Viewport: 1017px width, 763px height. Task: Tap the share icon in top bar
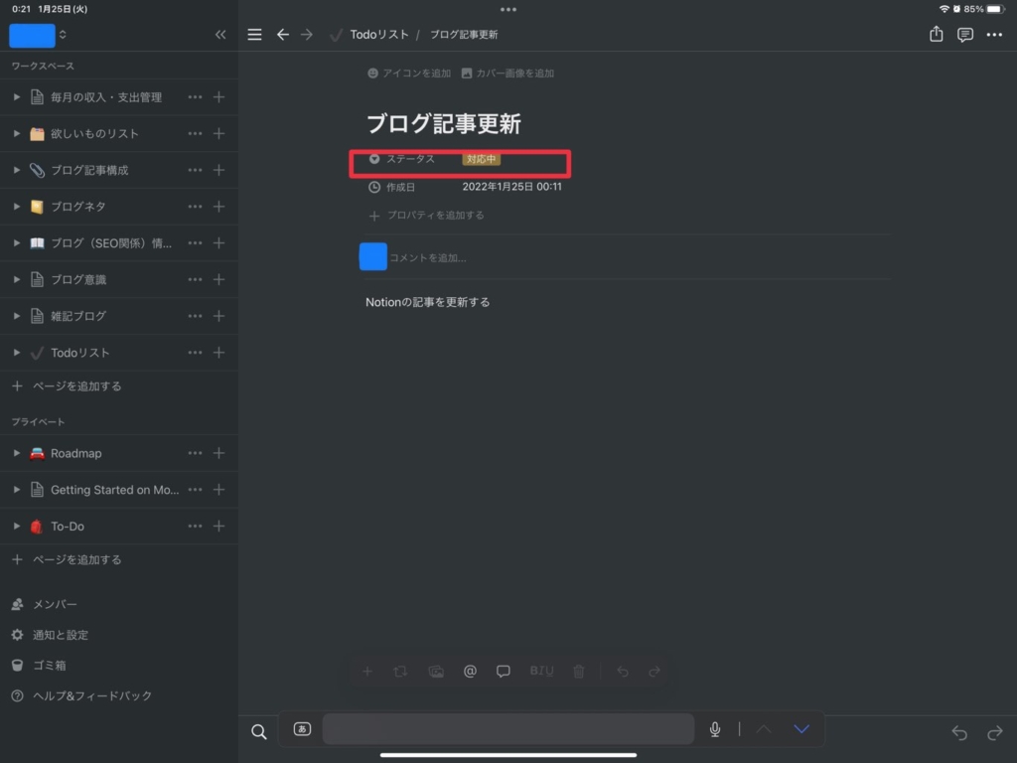click(x=936, y=34)
